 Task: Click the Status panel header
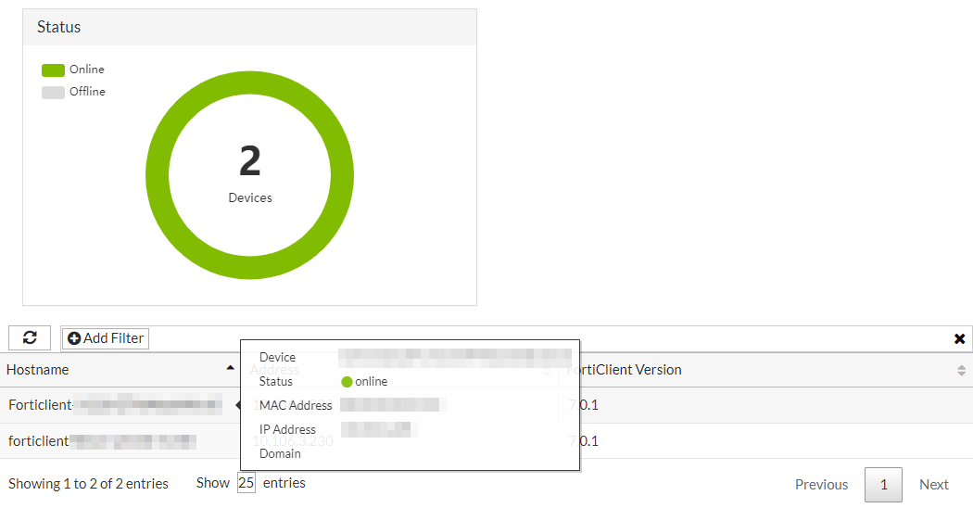249,27
